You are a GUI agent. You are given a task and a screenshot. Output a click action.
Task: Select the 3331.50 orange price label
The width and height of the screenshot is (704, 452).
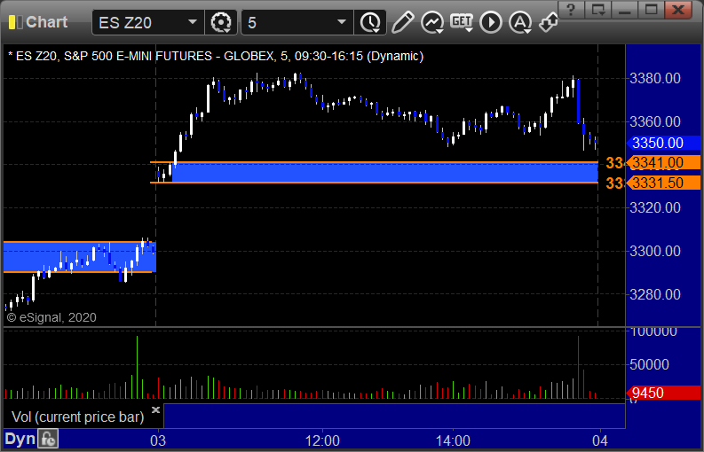click(662, 183)
